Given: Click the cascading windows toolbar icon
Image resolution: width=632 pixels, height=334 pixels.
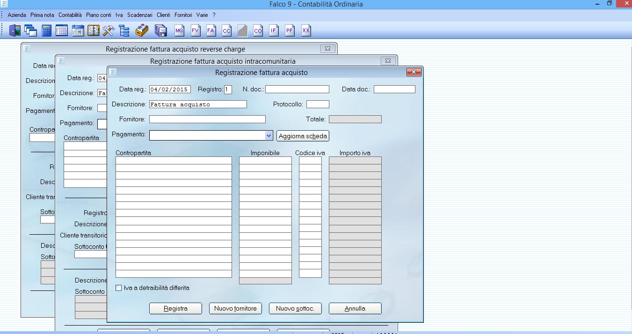Looking at the screenshot, I should [x=30, y=30].
